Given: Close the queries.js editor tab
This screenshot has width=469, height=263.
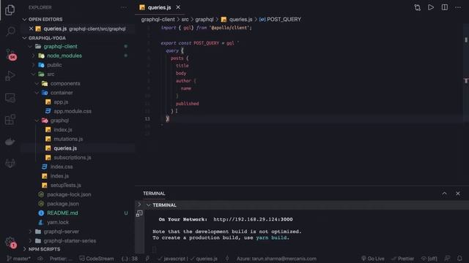Looking at the screenshot, I should (x=178, y=7).
